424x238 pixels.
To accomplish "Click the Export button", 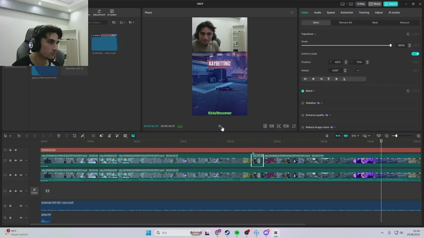I will click(391, 4).
